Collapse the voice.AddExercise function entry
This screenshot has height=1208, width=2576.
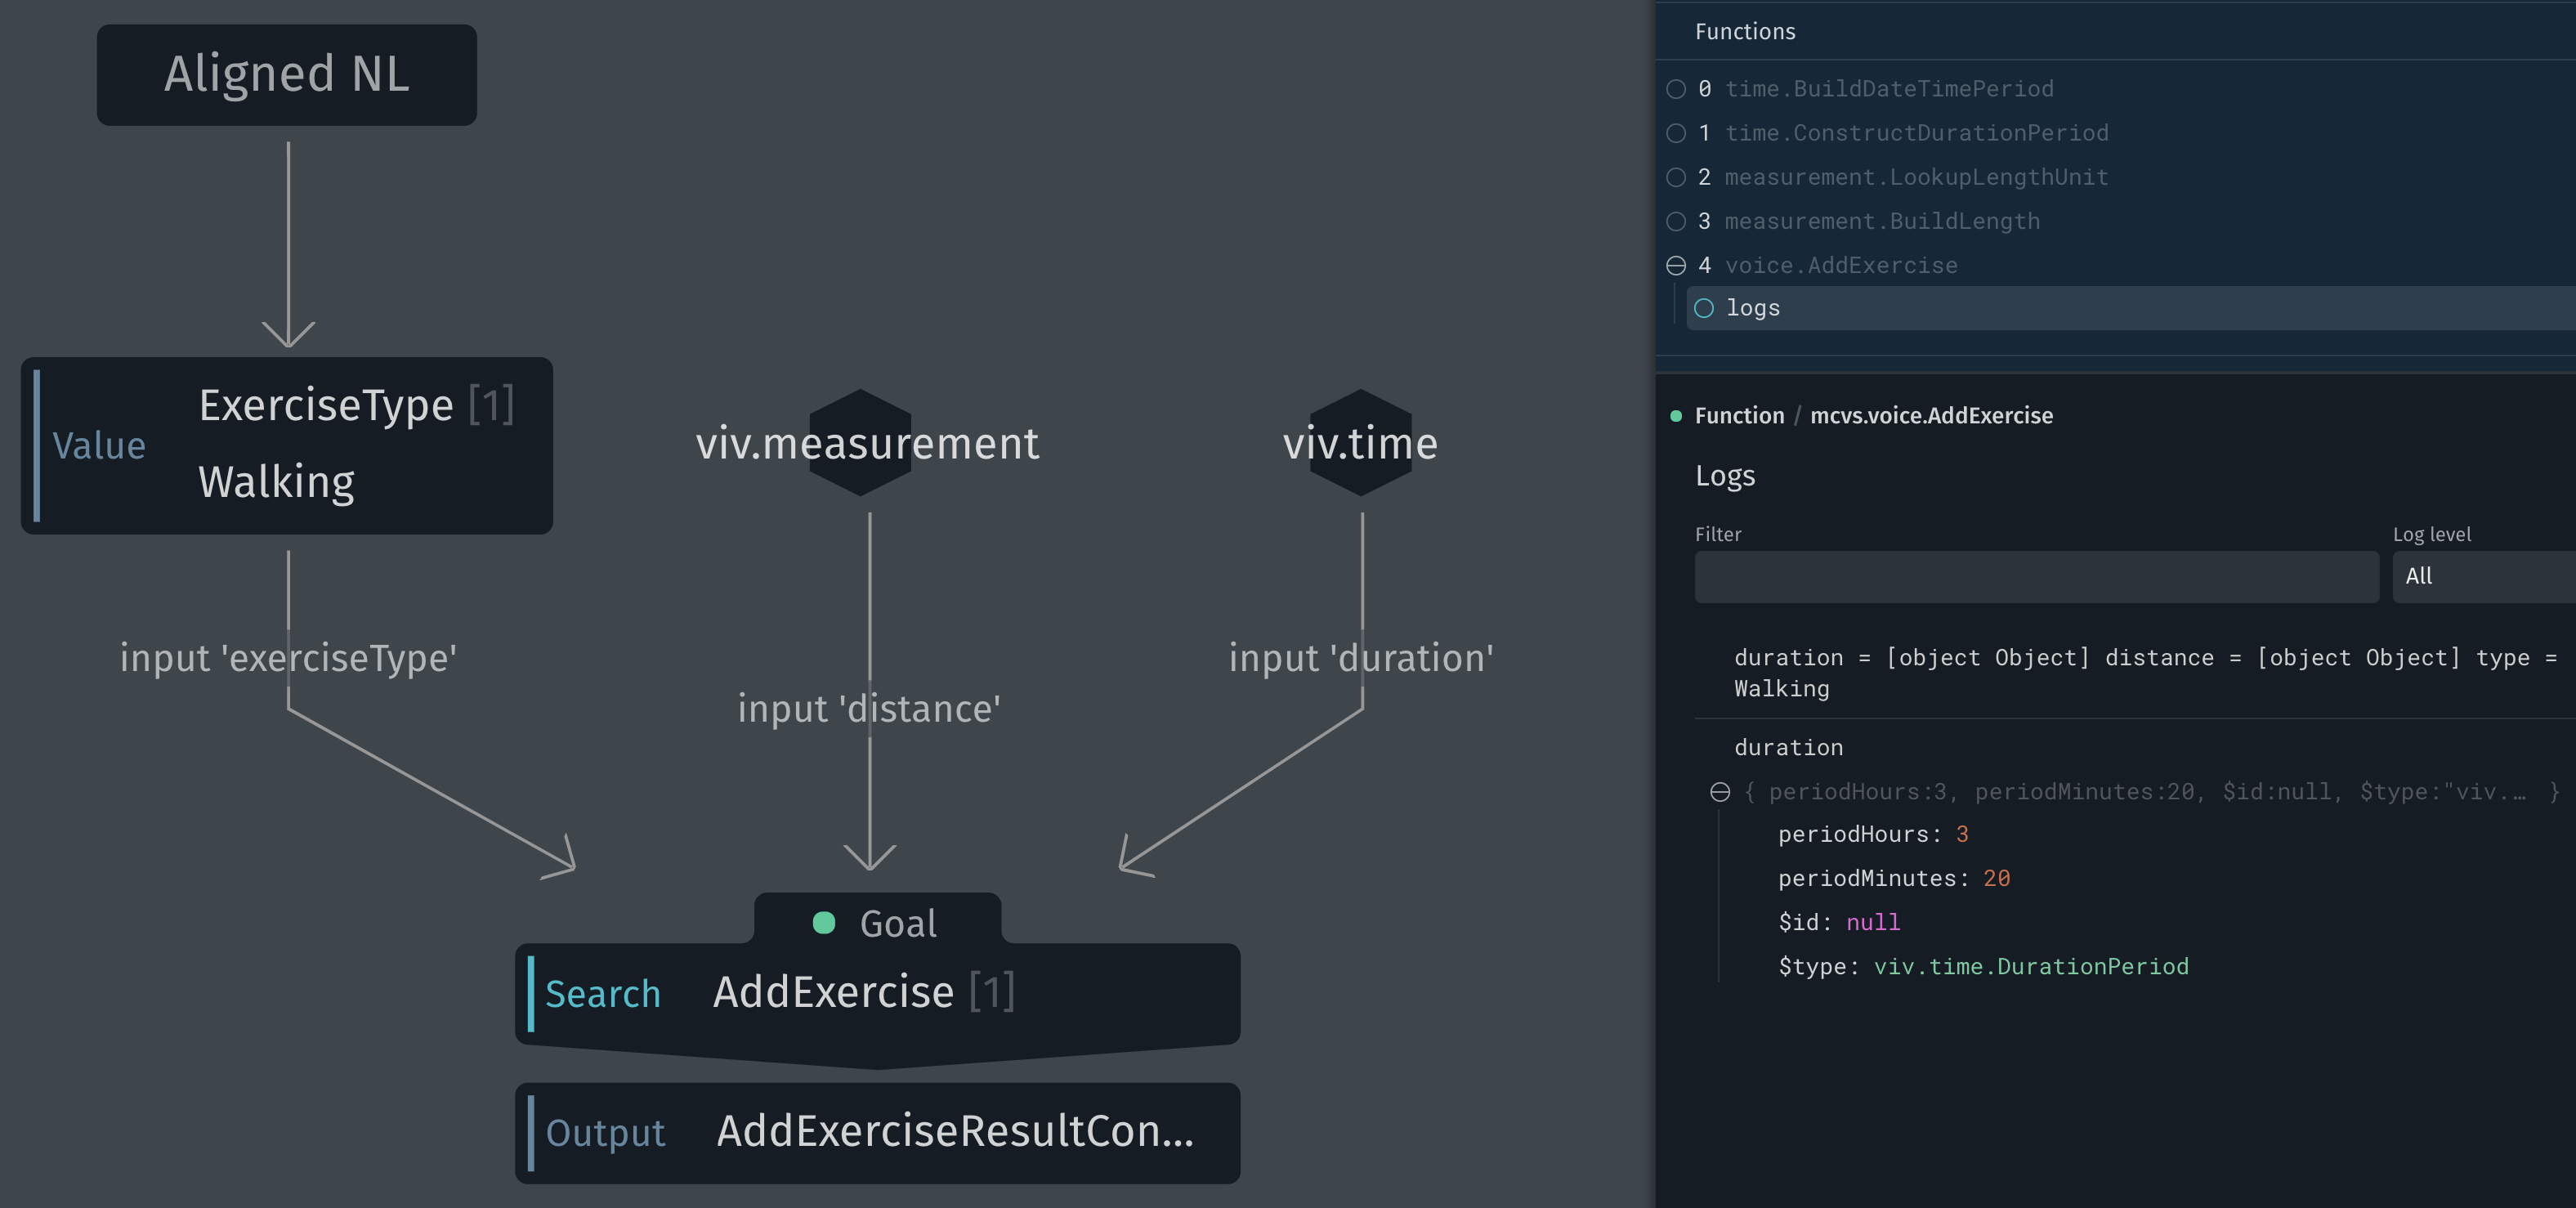(1676, 265)
